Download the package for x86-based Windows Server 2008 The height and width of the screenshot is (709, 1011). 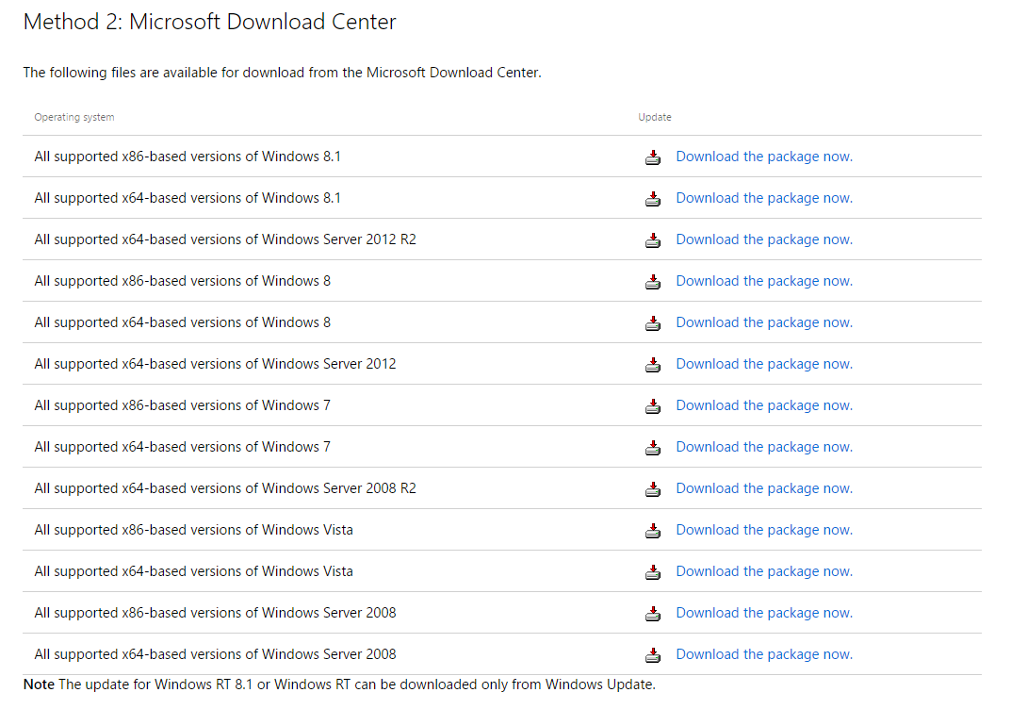tap(763, 613)
